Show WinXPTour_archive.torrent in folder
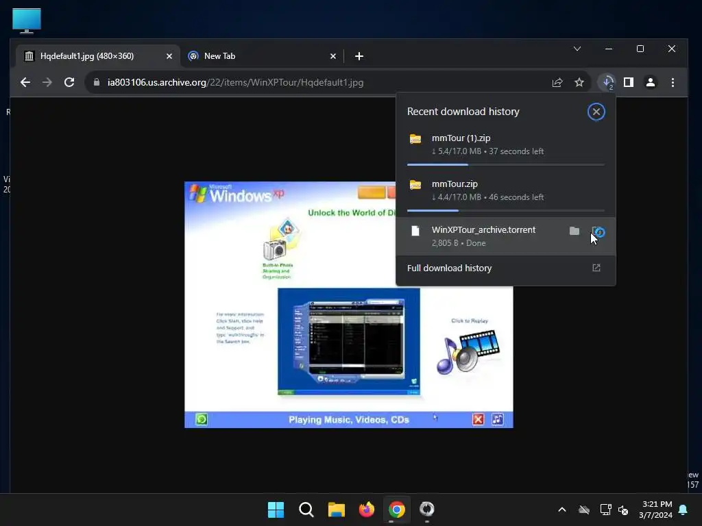 coord(574,231)
